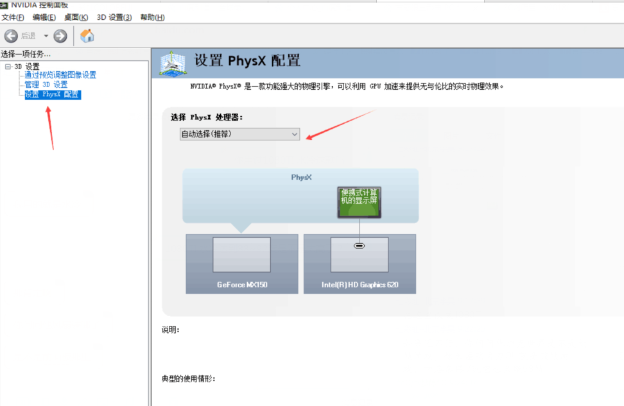This screenshot has height=406, width=624.
Task: Select 管理 3D 设置 link
Action: (x=46, y=84)
